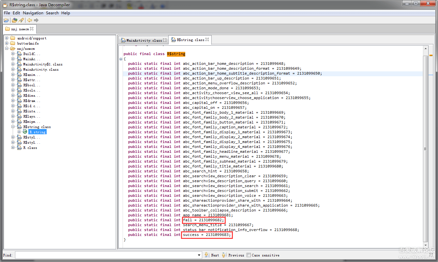
Task: Select the nnj.newcm package tab
Action: (x=20, y=29)
